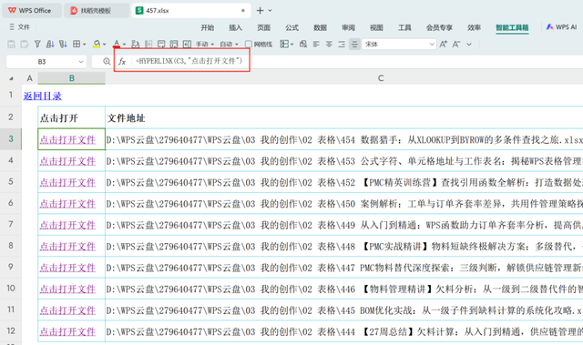This screenshot has width=583, height=345.
Task: Click the cell borders icon
Action: coord(77,45)
